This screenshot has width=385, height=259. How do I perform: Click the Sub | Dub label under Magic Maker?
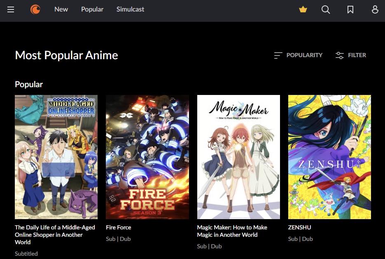click(210, 246)
